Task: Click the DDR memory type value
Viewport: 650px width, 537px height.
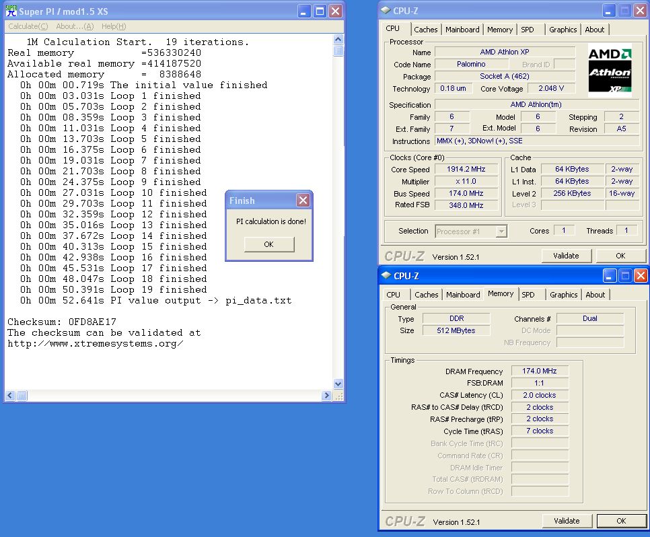Action: (x=456, y=318)
